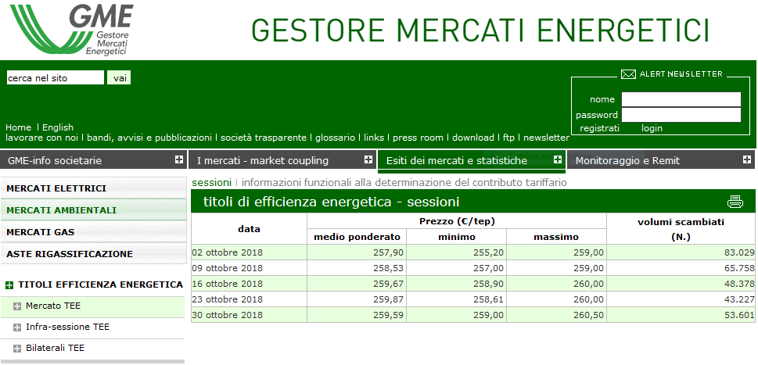Open the ftp link
758x365 pixels.
(x=508, y=138)
